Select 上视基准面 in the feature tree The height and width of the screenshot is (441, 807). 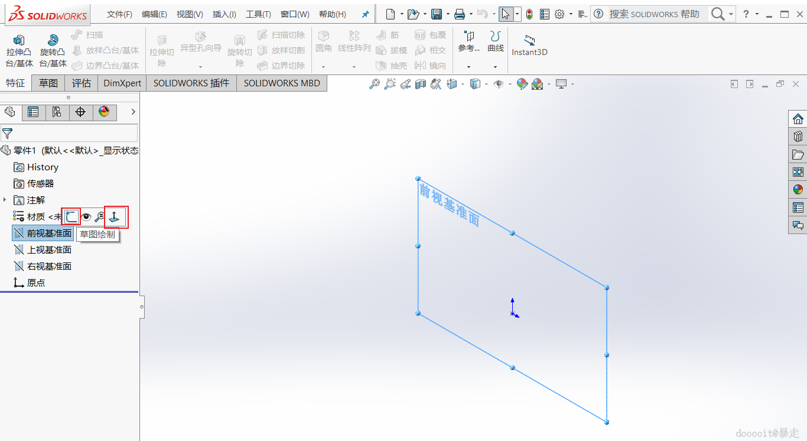[x=49, y=250]
